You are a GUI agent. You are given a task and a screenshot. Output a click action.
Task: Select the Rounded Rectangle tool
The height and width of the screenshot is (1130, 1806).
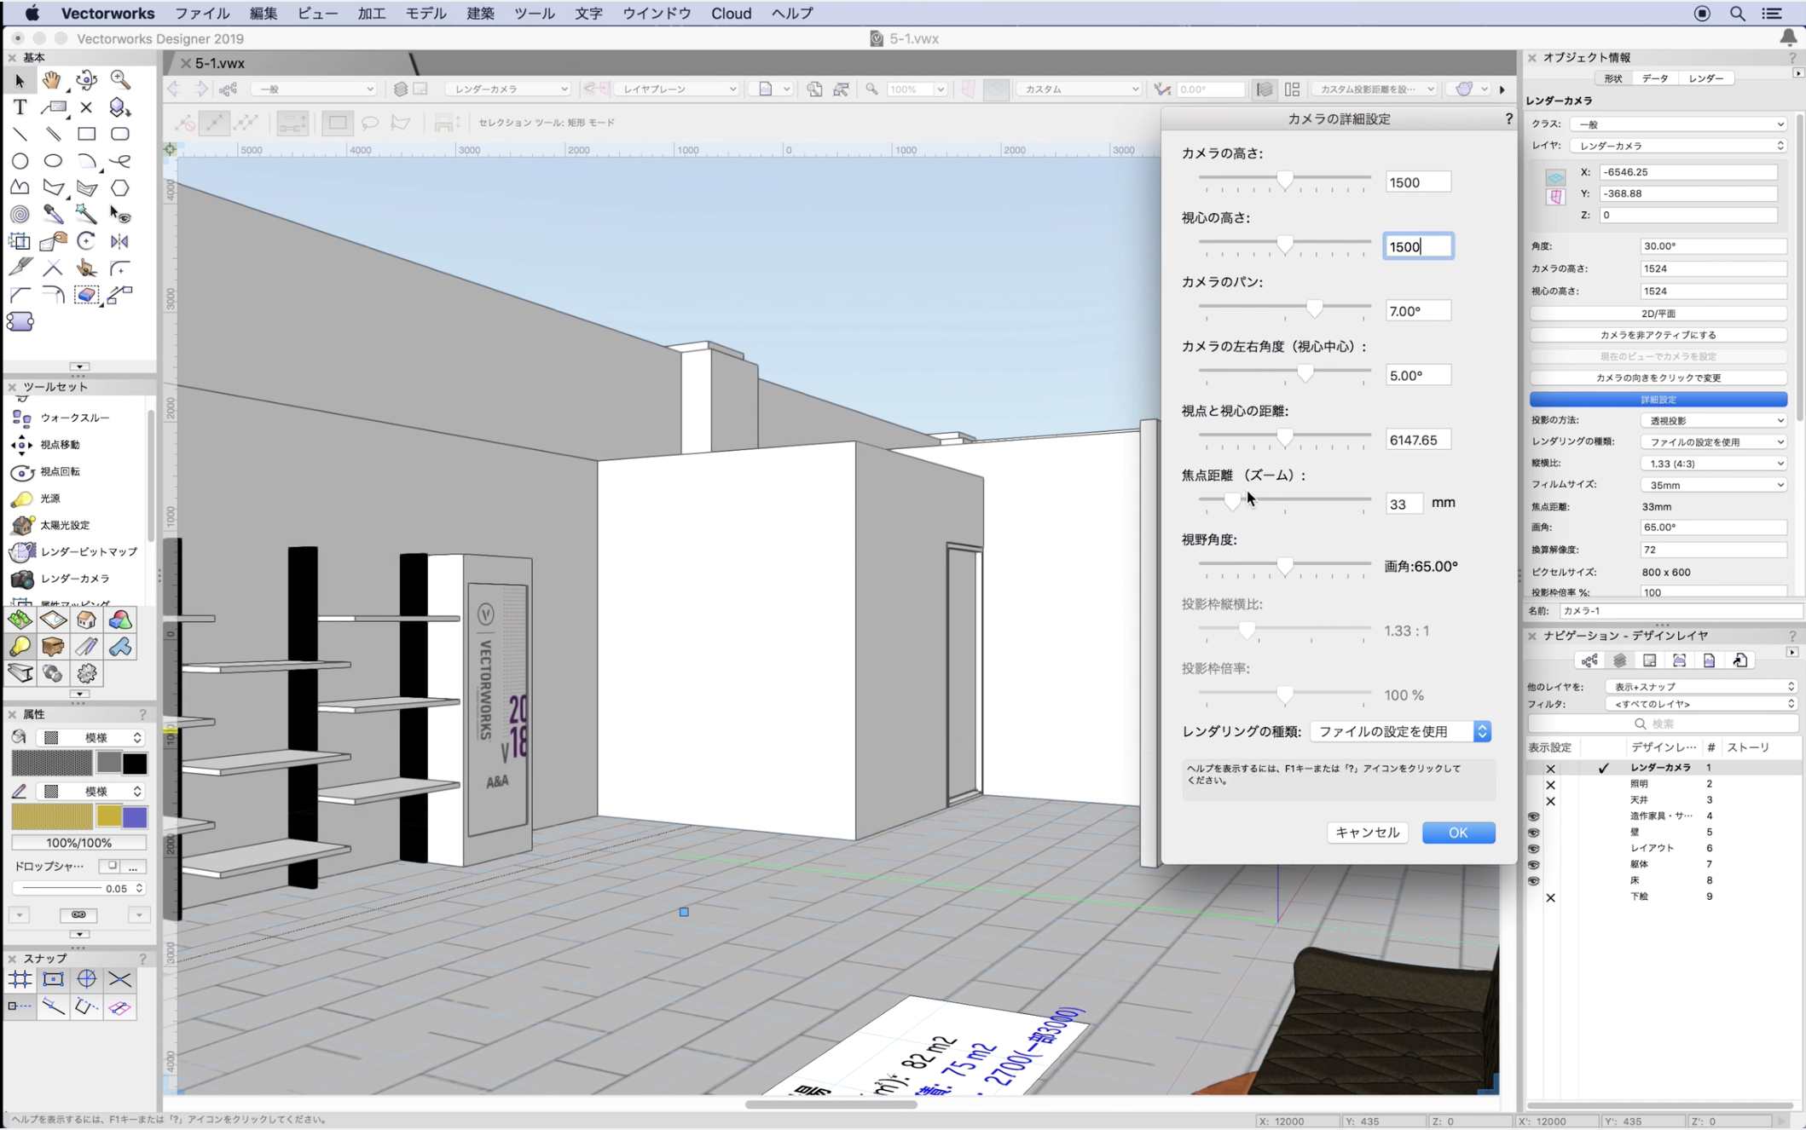(x=120, y=134)
